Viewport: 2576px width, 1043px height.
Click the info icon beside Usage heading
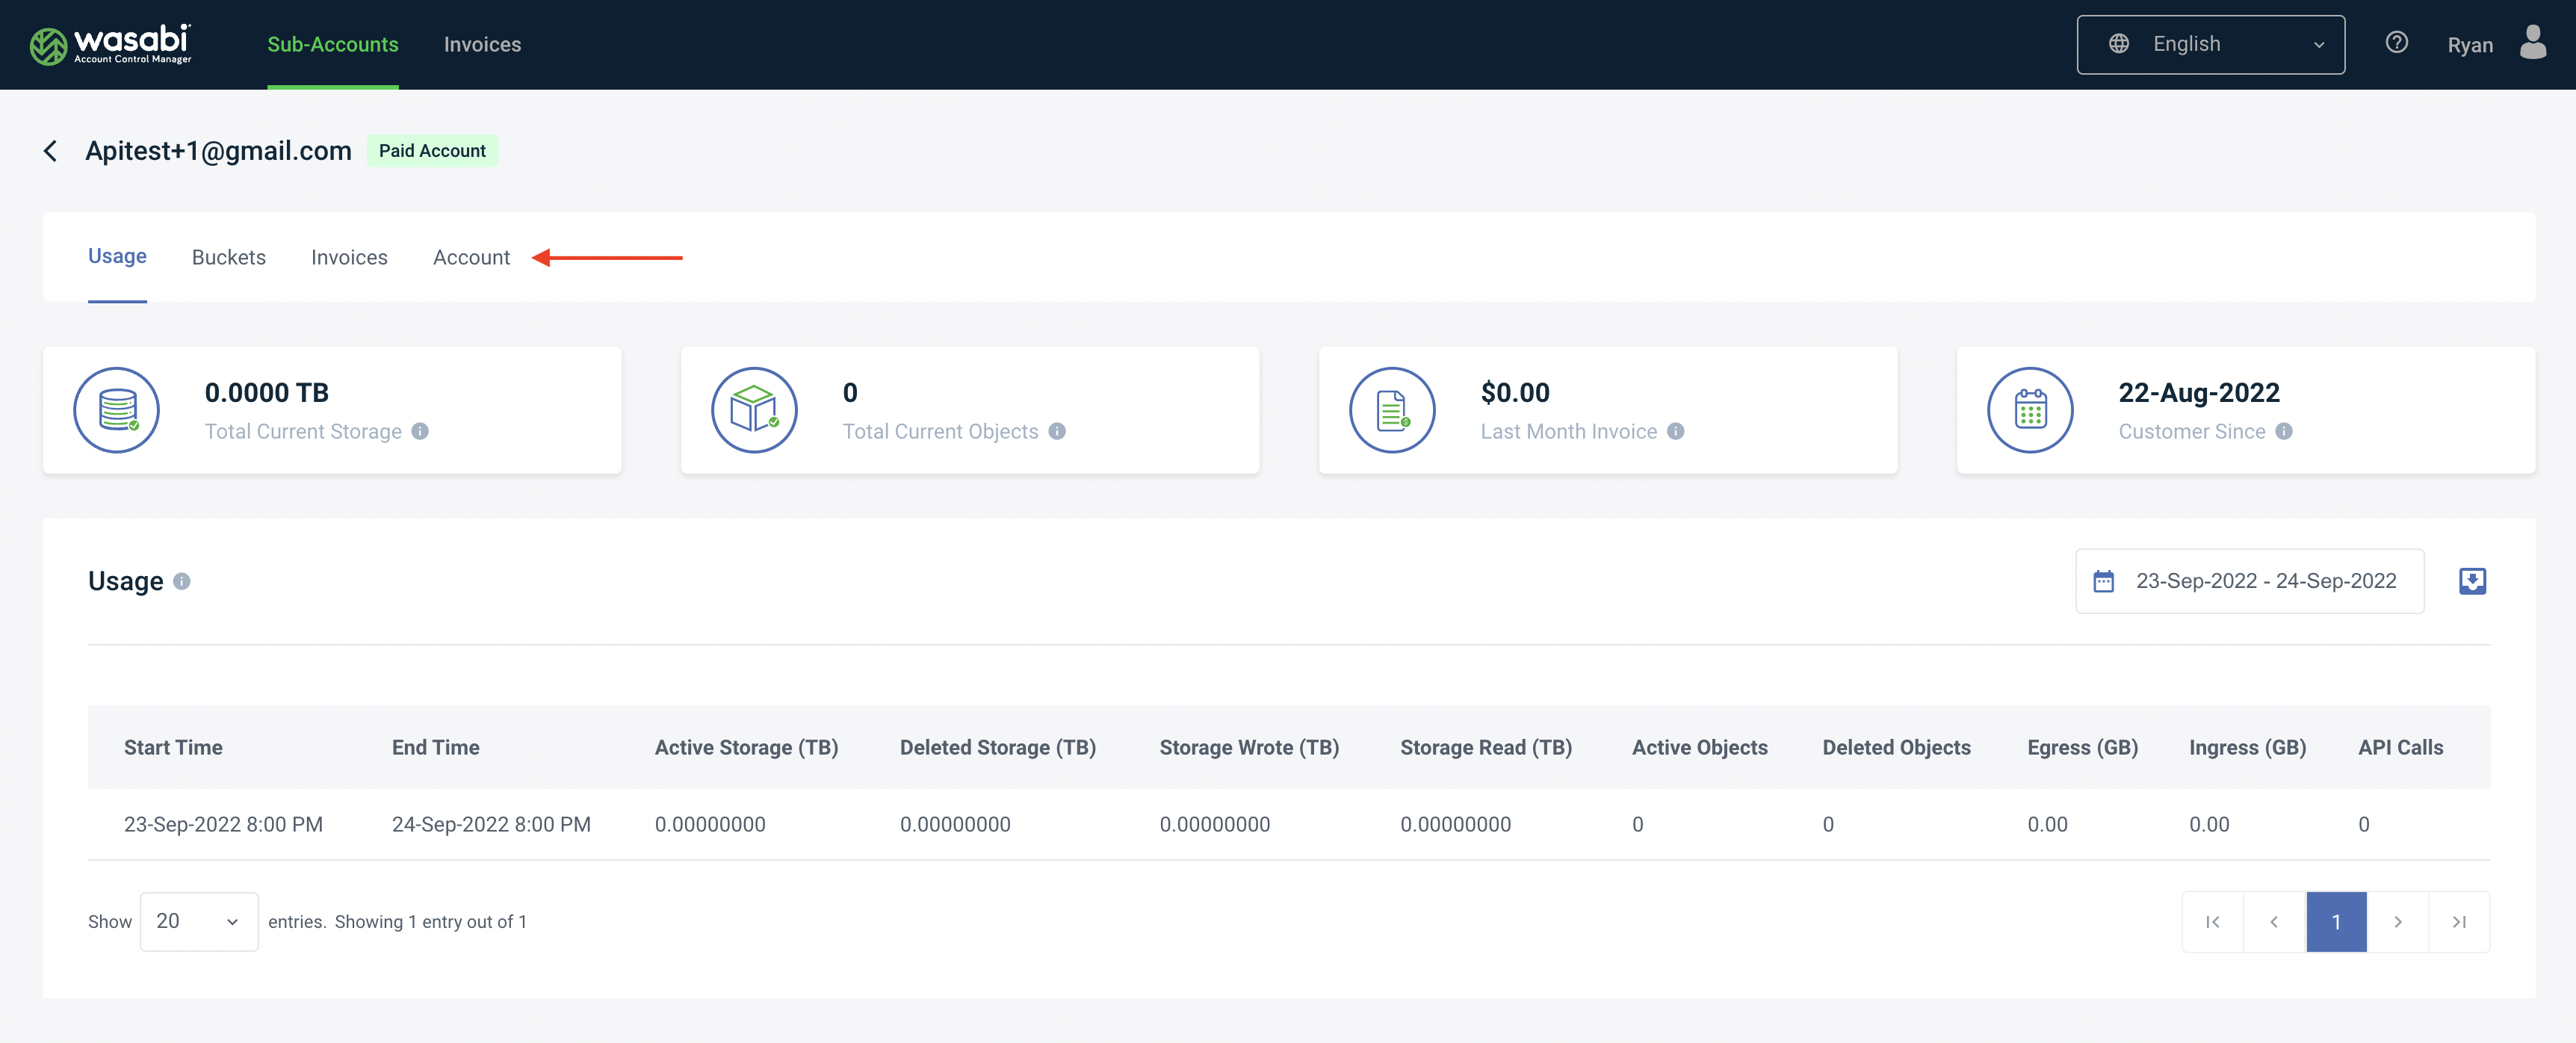click(x=181, y=581)
